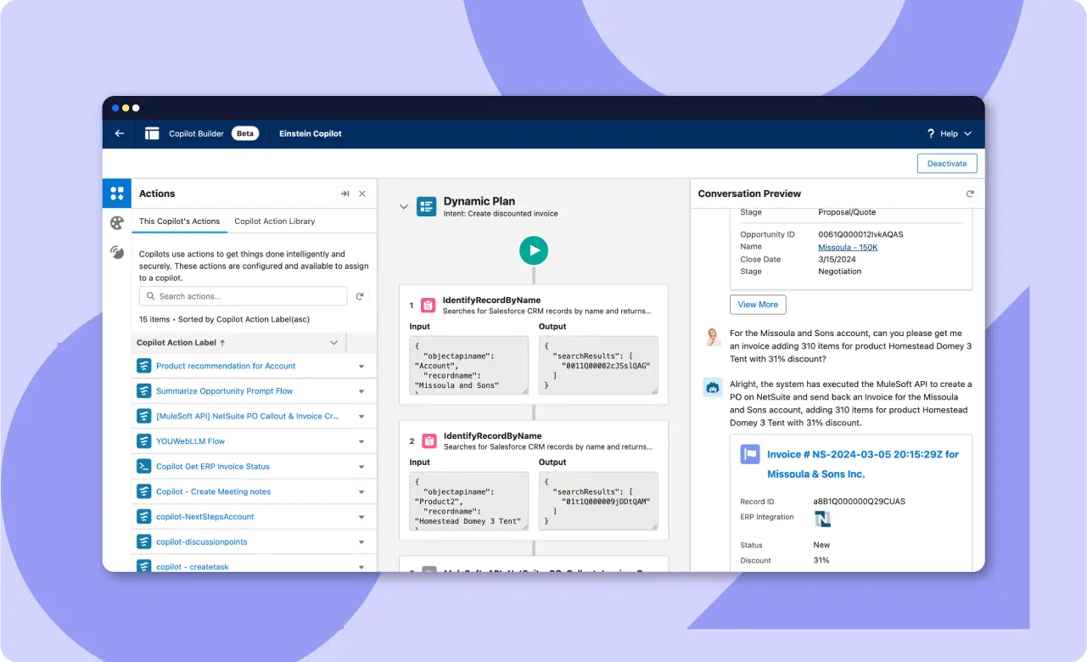Collapse the Dynamic Plan section chevron
Screen dimensions: 1087x662
(404, 206)
